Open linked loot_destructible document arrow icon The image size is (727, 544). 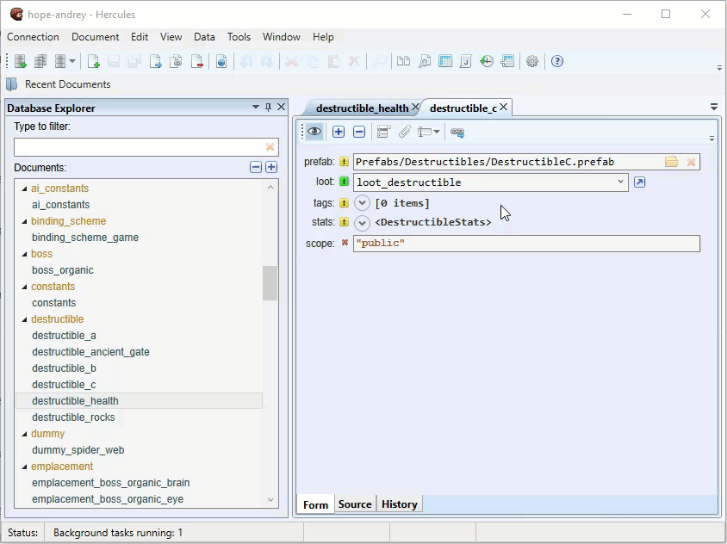tap(639, 182)
